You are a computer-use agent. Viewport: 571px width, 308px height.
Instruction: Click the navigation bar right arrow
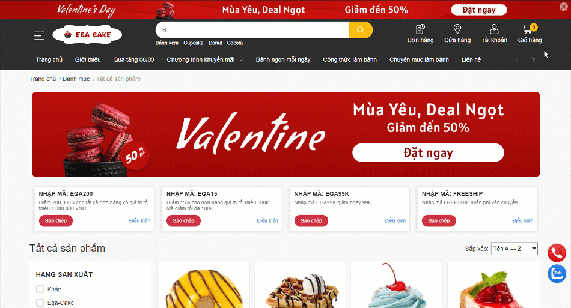tap(533, 60)
